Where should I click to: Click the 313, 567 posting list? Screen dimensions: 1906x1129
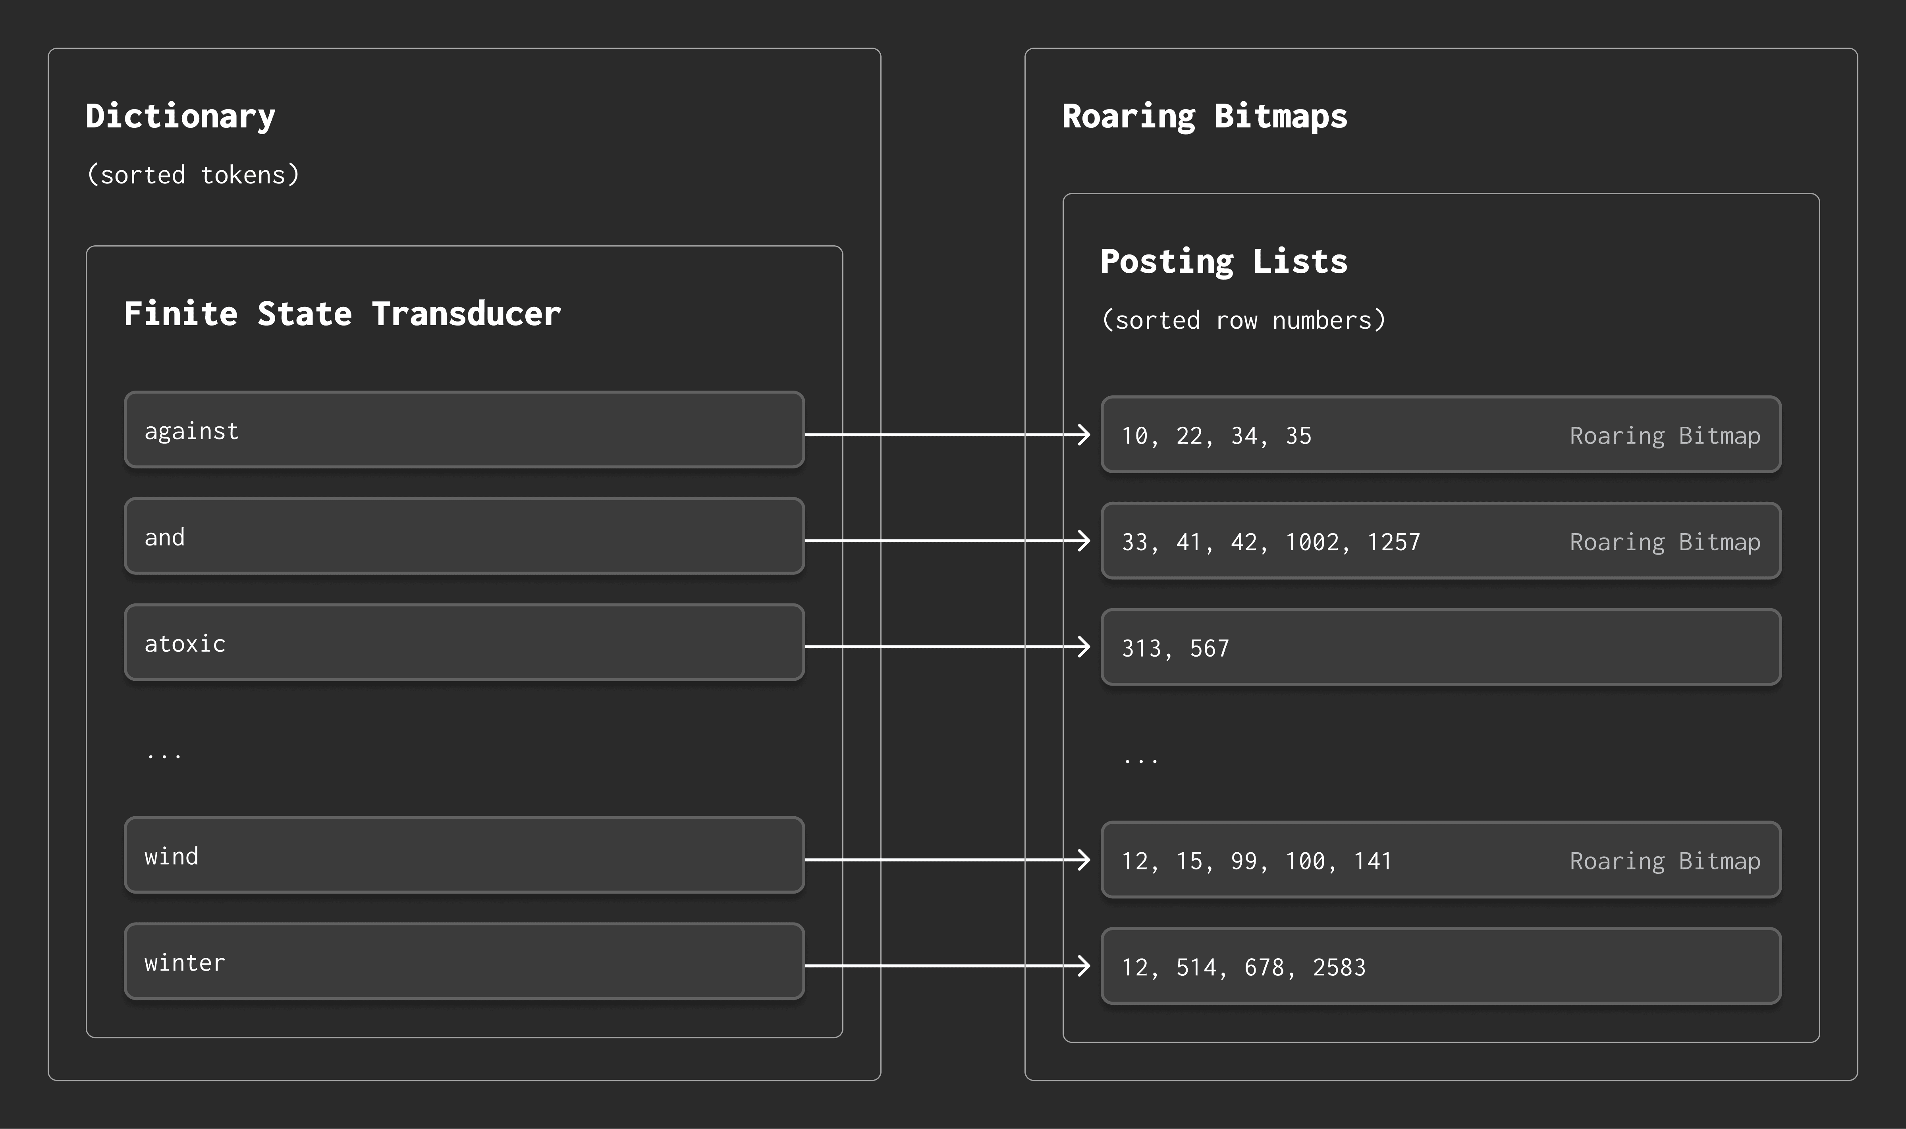tap(1440, 647)
